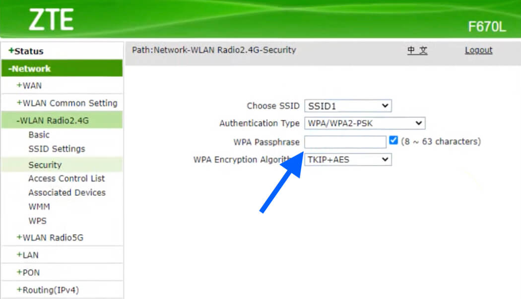Collapse the WLAN Radio2.4G submenu
The height and width of the screenshot is (299, 521).
(53, 120)
